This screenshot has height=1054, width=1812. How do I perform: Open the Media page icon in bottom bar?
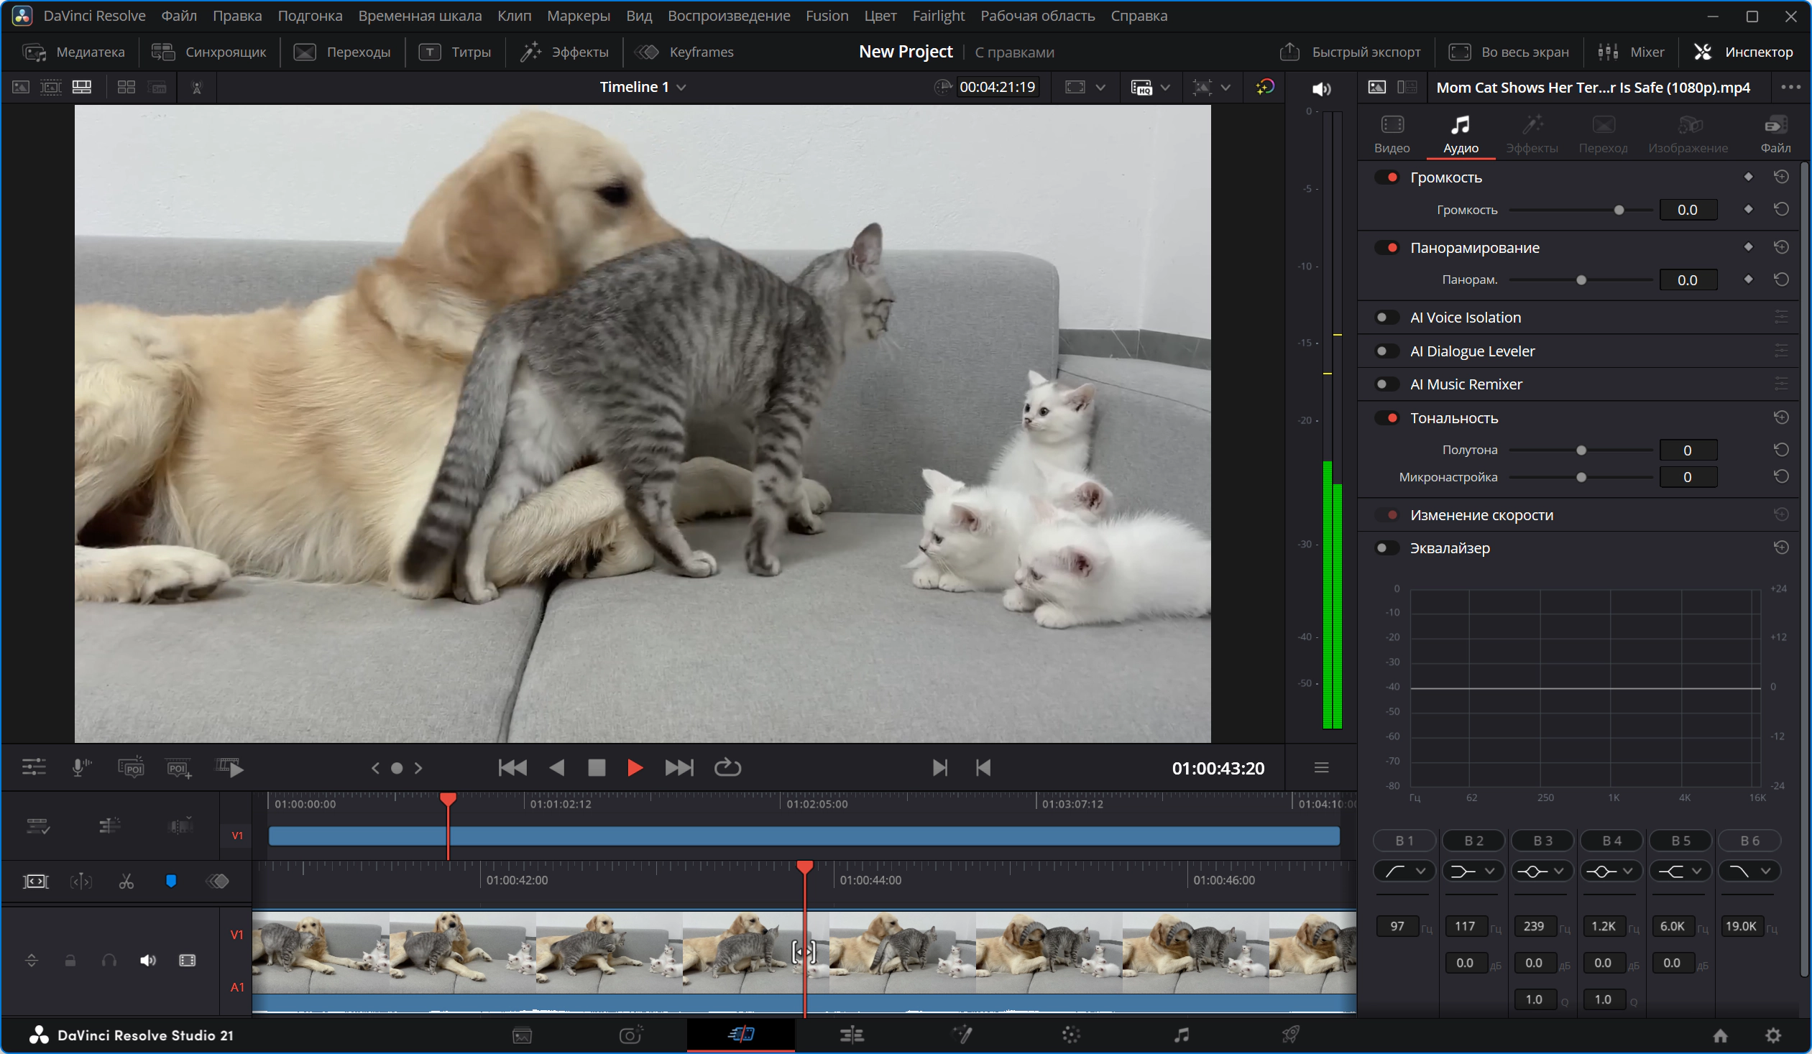pos(522,1035)
